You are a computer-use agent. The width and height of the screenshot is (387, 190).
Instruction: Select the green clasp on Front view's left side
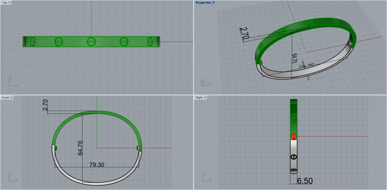pos(56,148)
